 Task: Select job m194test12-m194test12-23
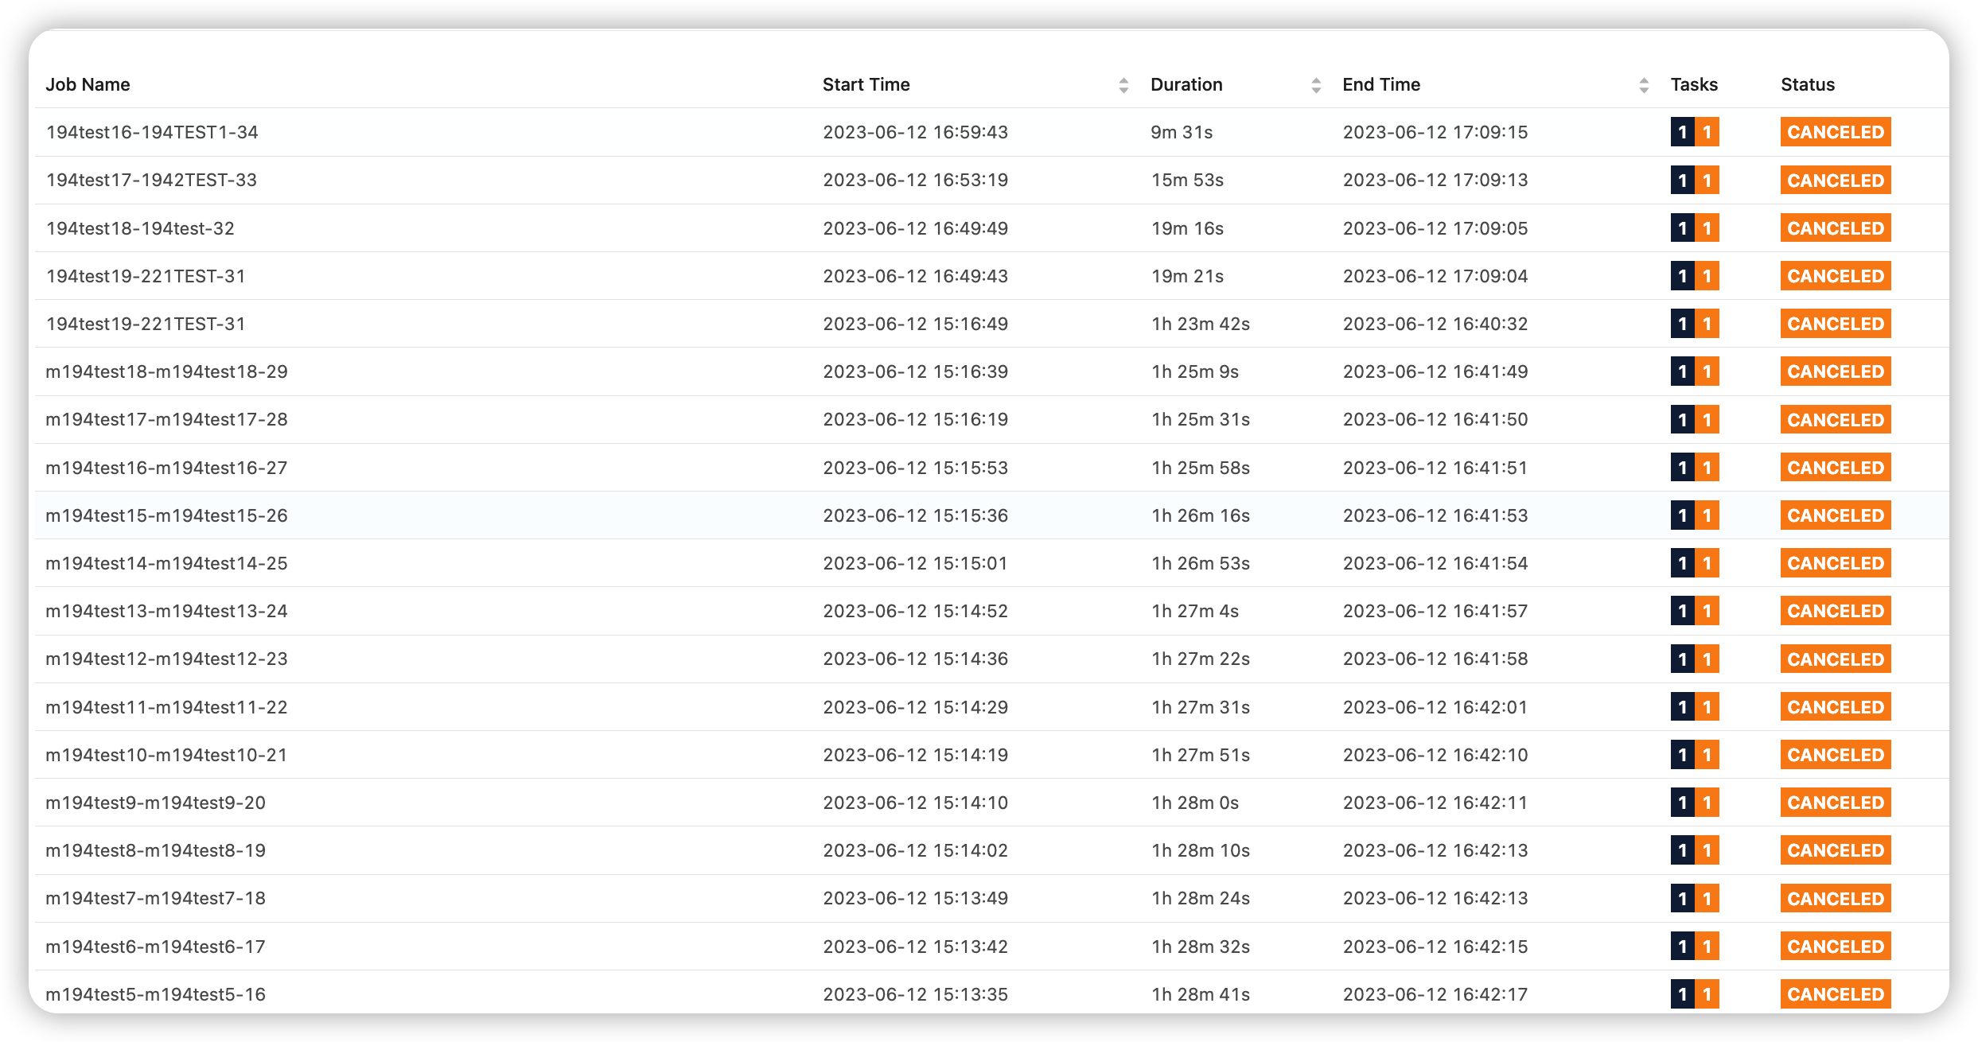pyautogui.click(x=166, y=659)
